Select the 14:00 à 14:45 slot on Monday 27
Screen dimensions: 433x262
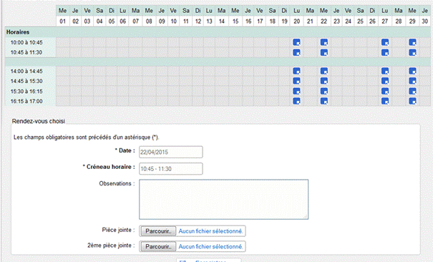pyautogui.click(x=385, y=72)
